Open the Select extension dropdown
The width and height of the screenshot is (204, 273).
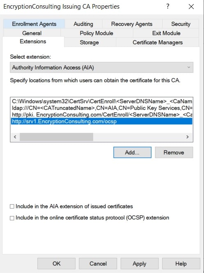(x=101, y=67)
